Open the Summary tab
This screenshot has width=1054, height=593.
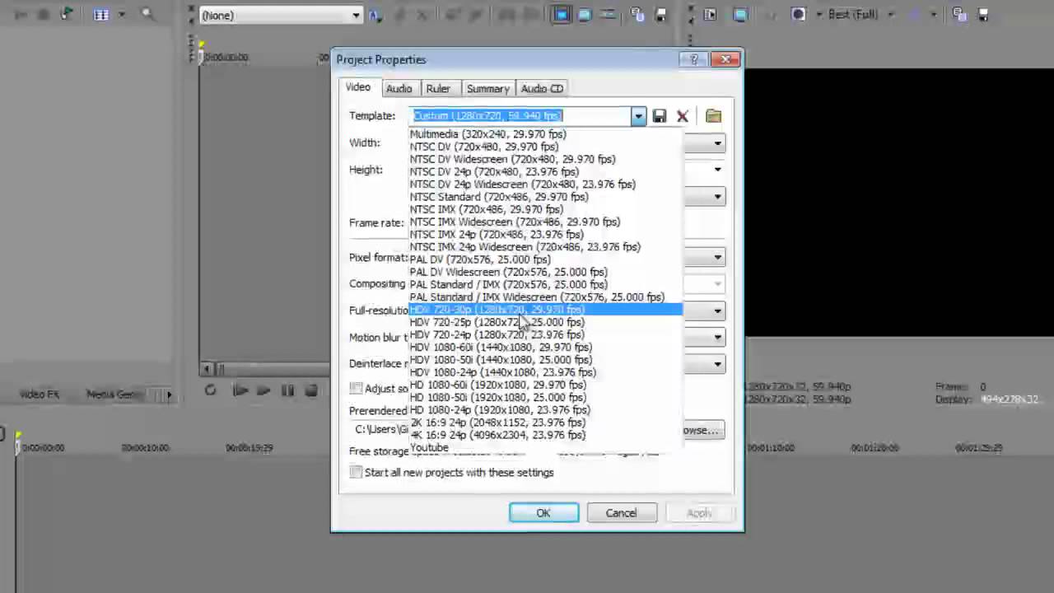487,88
